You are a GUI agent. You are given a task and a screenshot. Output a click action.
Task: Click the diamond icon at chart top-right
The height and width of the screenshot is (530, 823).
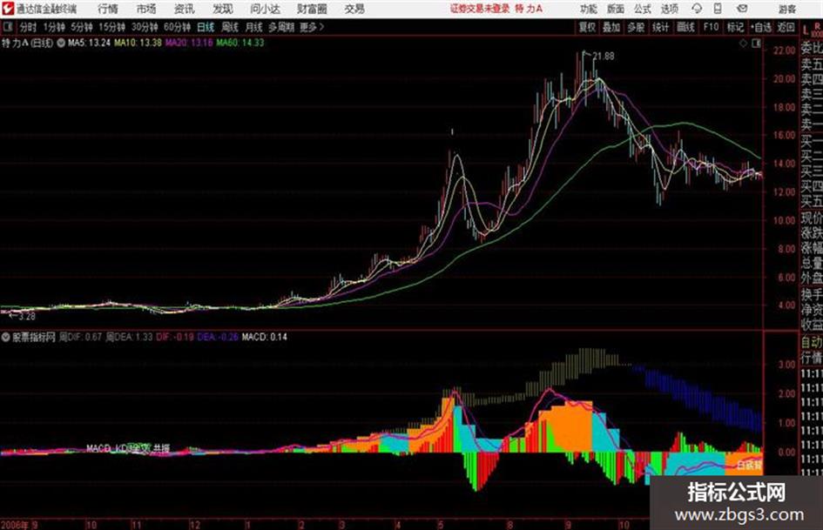tap(743, 44)
